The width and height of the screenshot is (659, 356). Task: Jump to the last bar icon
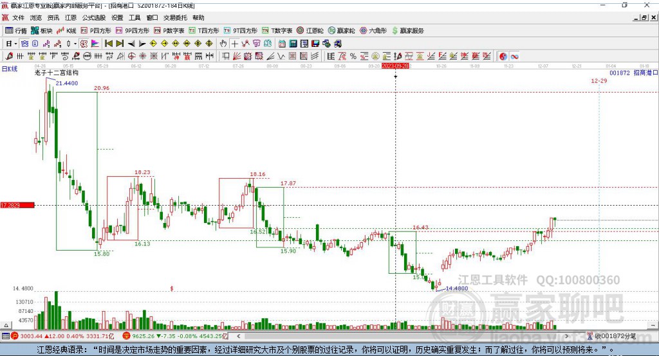click(120, 44)
